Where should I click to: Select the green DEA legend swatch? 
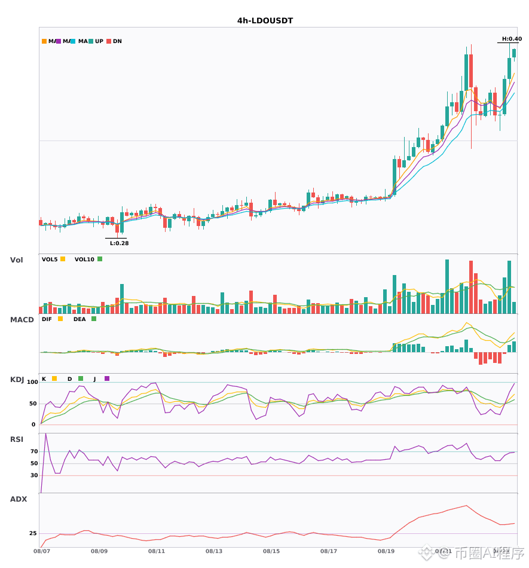click(x=94, y=319)
